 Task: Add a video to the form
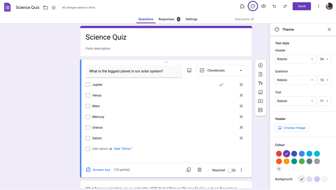[x=260, y=101]
